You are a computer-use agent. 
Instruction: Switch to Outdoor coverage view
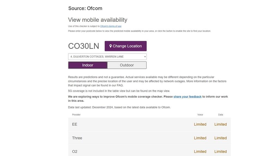(x=127, y=65)
